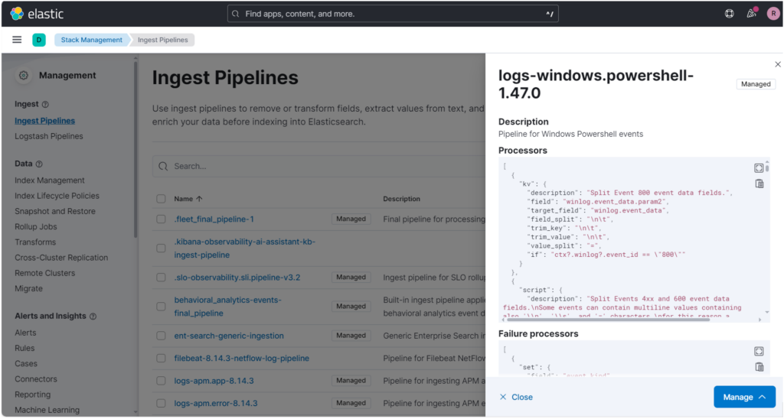
Task: Focus the pipelines Search field
Action: pyautogui.click(x=318, y=167)
